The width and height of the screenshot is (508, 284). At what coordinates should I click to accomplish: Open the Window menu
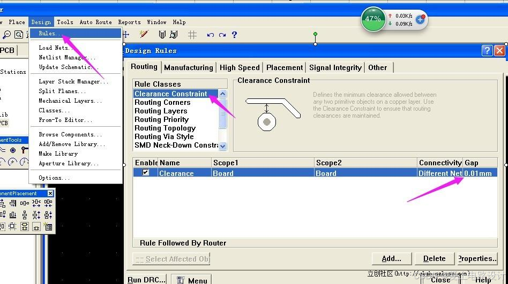pos(156,22)
